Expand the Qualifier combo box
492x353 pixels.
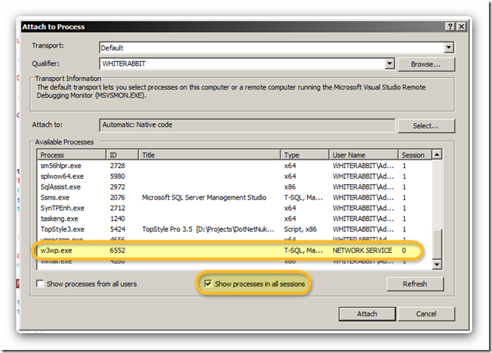(390, 63)
